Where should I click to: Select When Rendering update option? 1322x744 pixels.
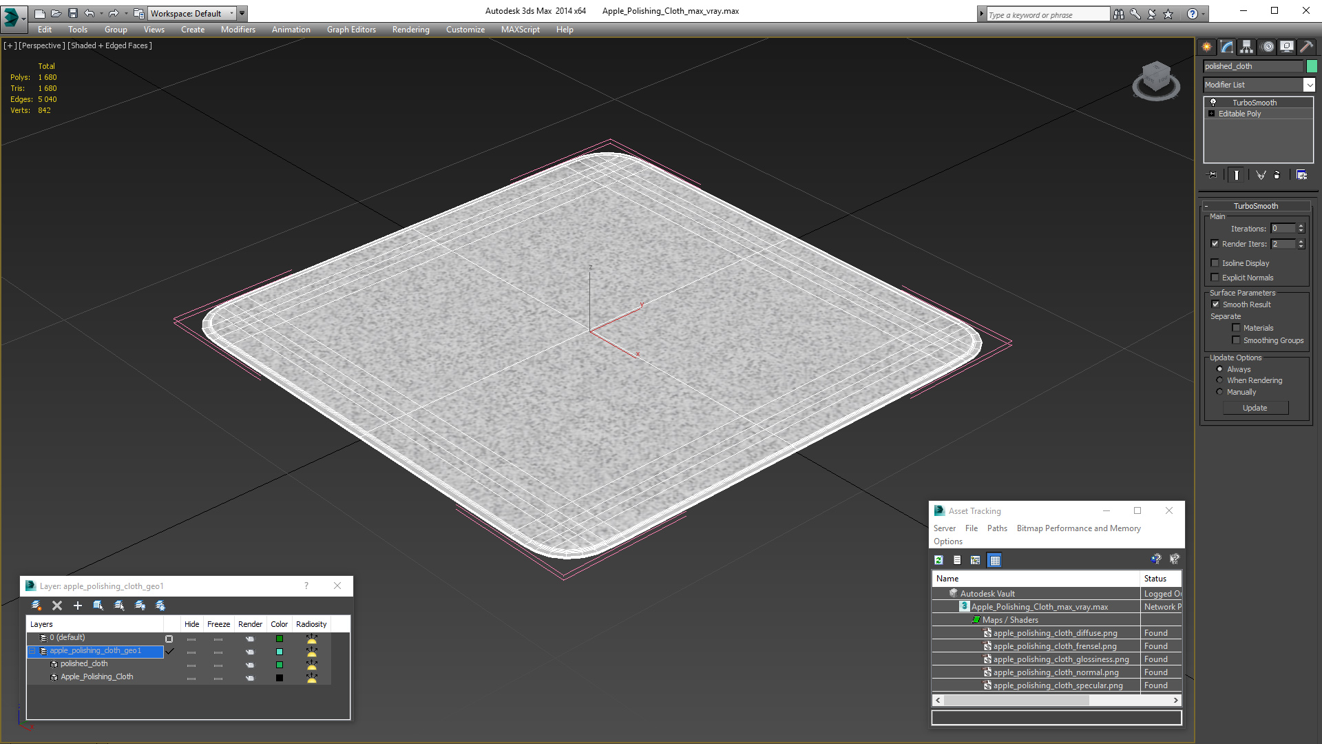[x=1219, y=380]
